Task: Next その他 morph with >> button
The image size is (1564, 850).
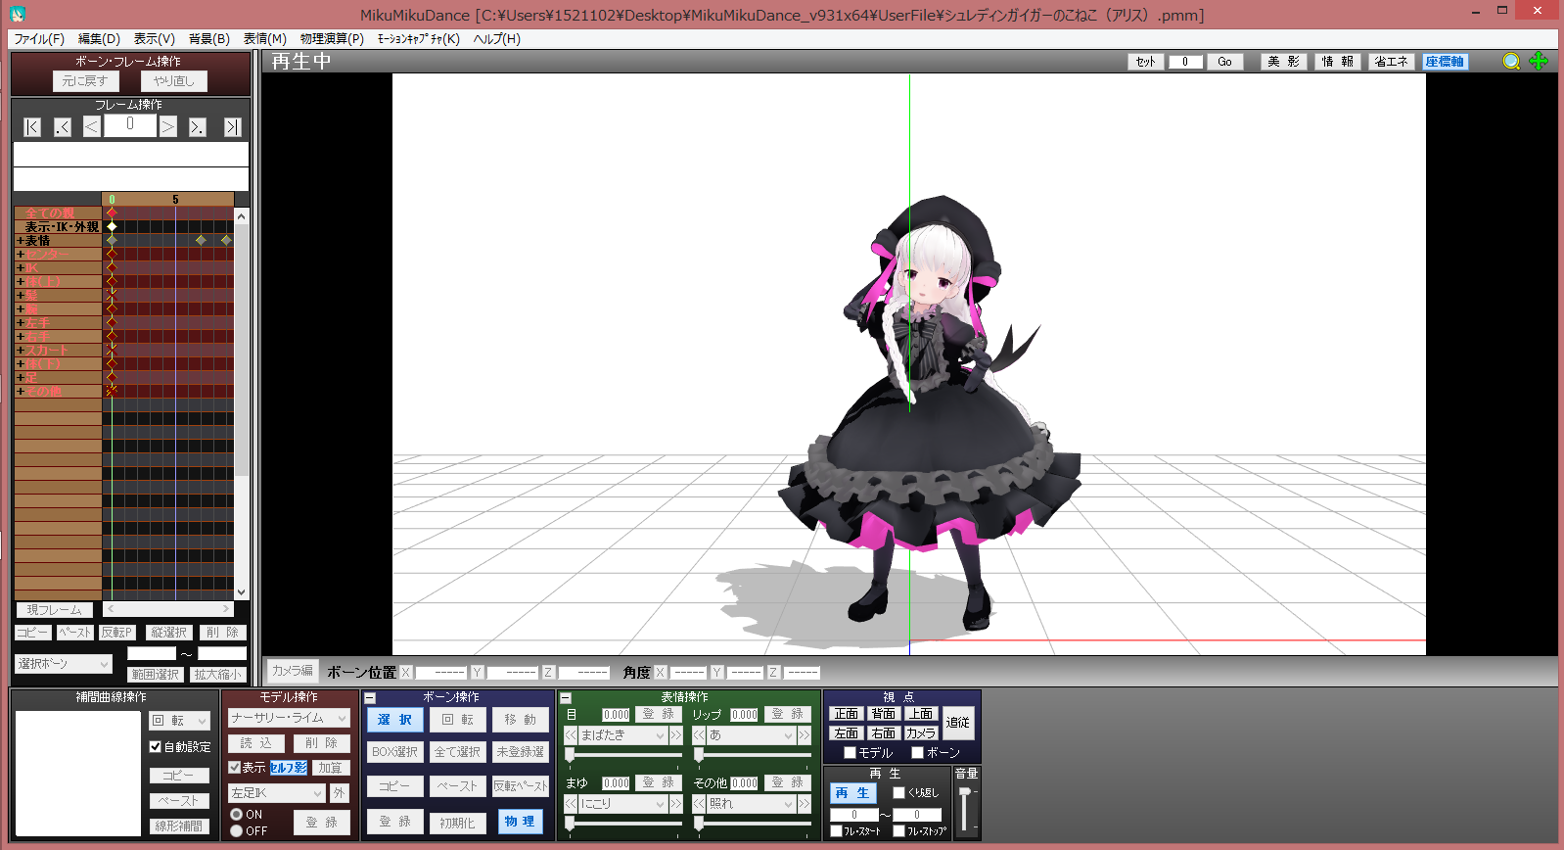Action: pos(805,804)
